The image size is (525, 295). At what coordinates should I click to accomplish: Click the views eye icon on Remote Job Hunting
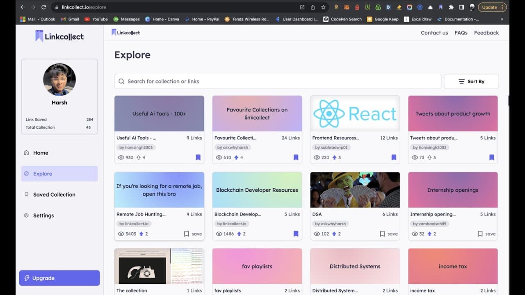121,234
